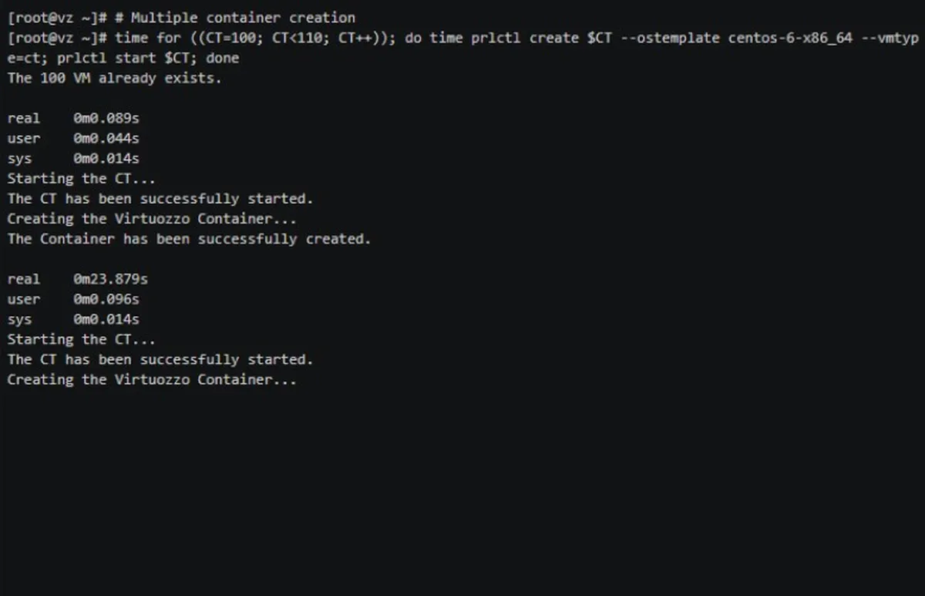Click the real time value 0m23.879s
Image resolution: width=925 pixels, height=596 pixels.
pyautogui.click(x=110, y=278)
